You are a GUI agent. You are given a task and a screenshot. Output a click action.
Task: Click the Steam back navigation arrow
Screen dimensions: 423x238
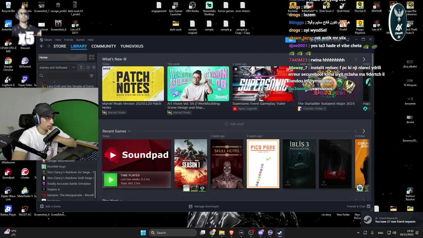pyautogui.click(x=42, y=46)
